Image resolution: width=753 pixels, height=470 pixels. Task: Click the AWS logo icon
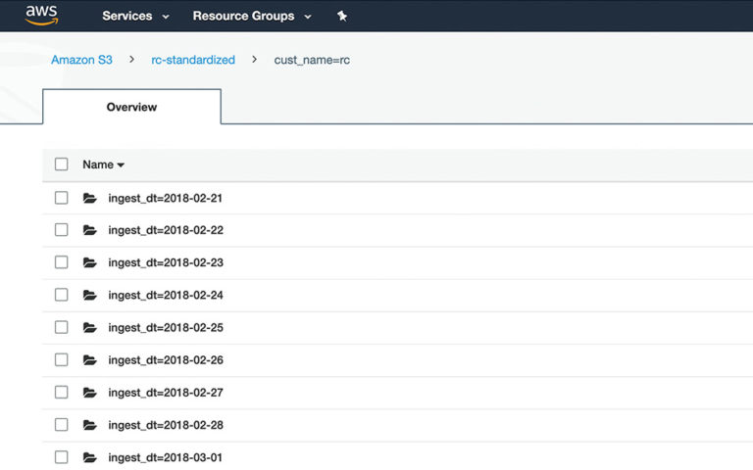pyautogui.click(x=41, y=15)
